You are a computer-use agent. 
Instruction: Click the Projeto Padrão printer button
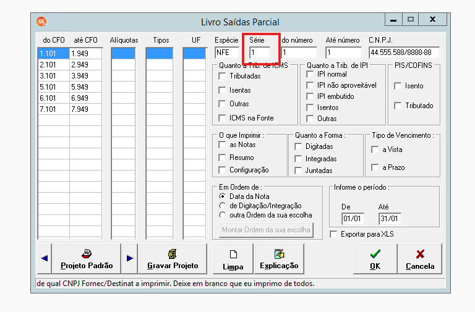[x=87, y=259]
